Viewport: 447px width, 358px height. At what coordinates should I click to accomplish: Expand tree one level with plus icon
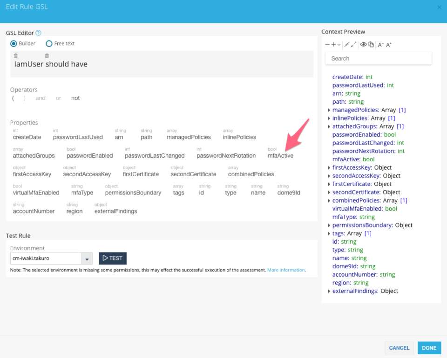pos(333,44)
